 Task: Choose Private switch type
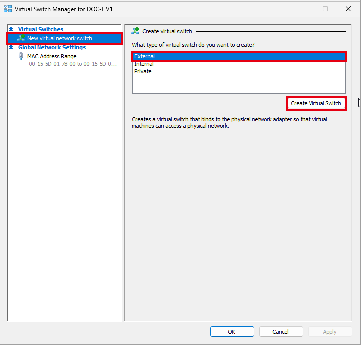(239, 71)
